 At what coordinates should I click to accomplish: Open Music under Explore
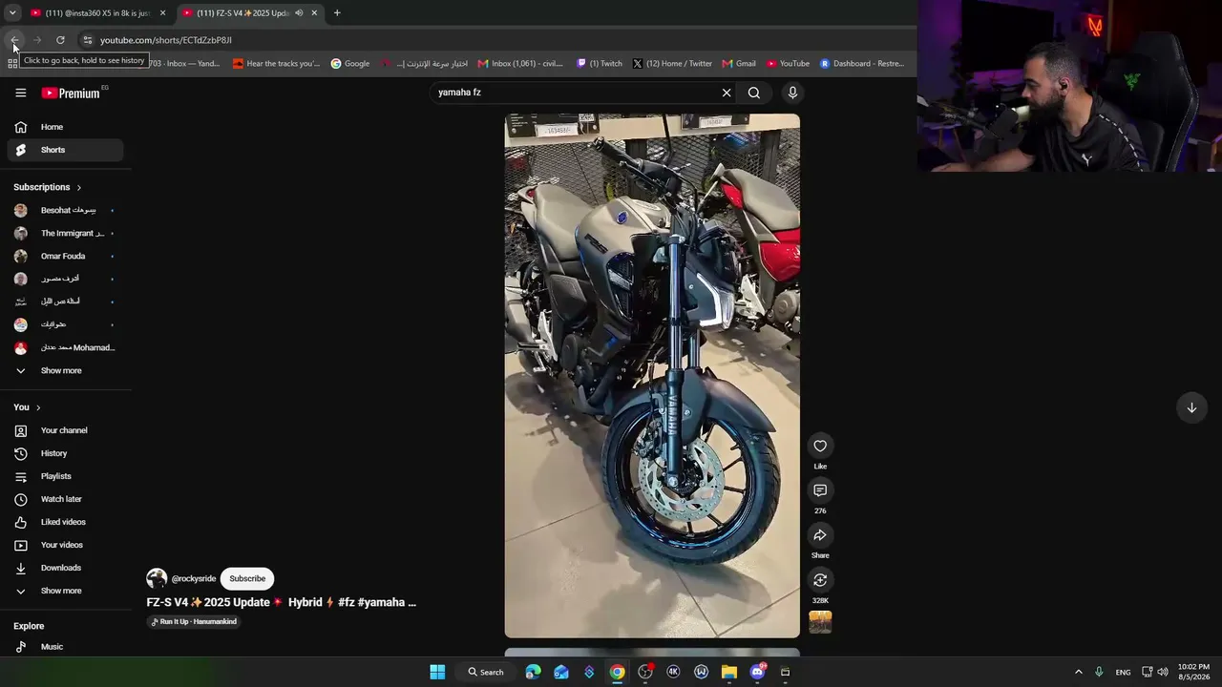point(65,647)
